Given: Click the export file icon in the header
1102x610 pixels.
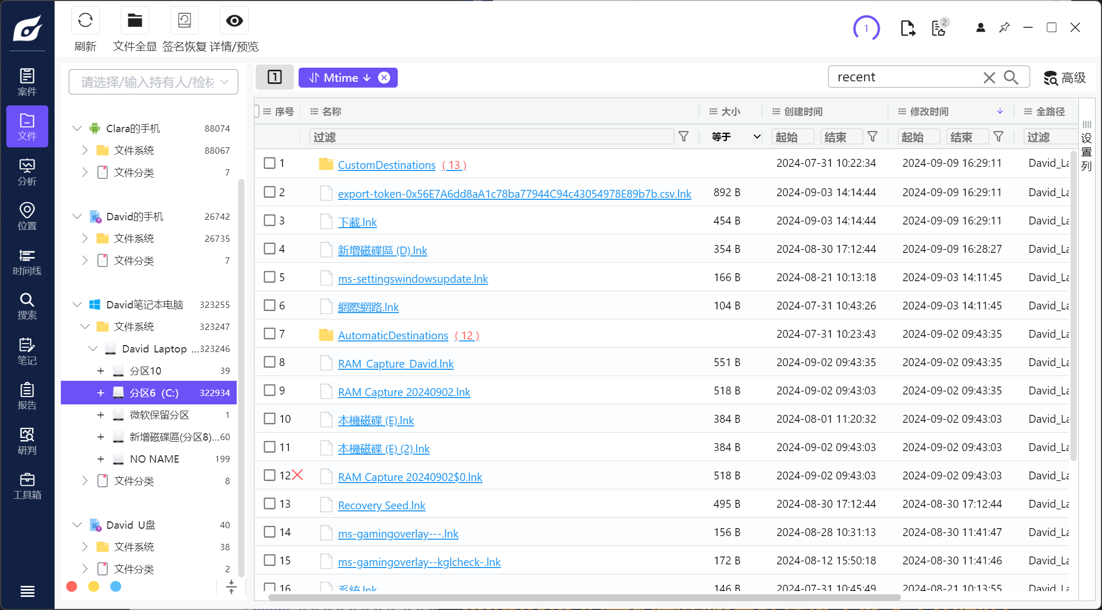Looking at the screenshot, I should pyautogui.click(x=907, y=28).
